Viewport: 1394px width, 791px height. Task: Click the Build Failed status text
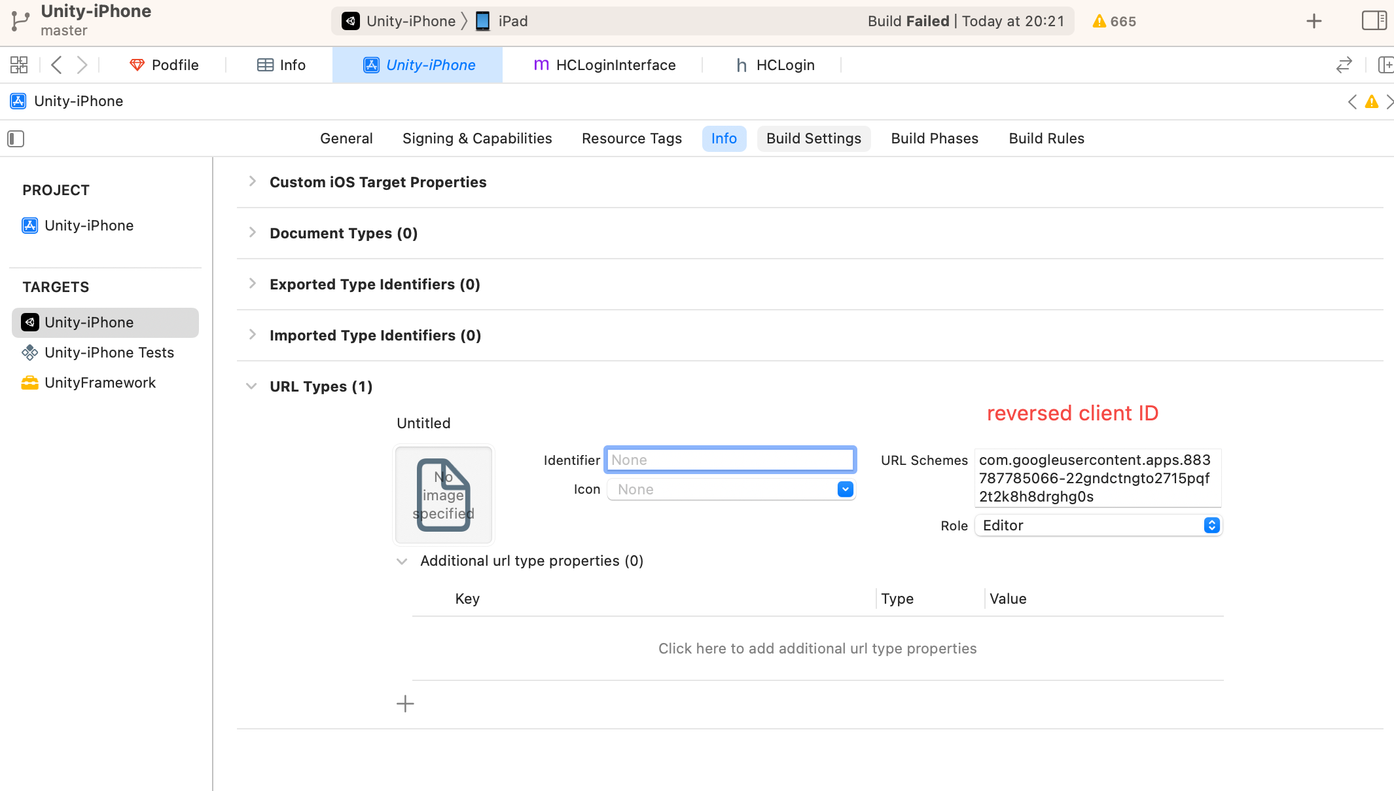[908, 21]
